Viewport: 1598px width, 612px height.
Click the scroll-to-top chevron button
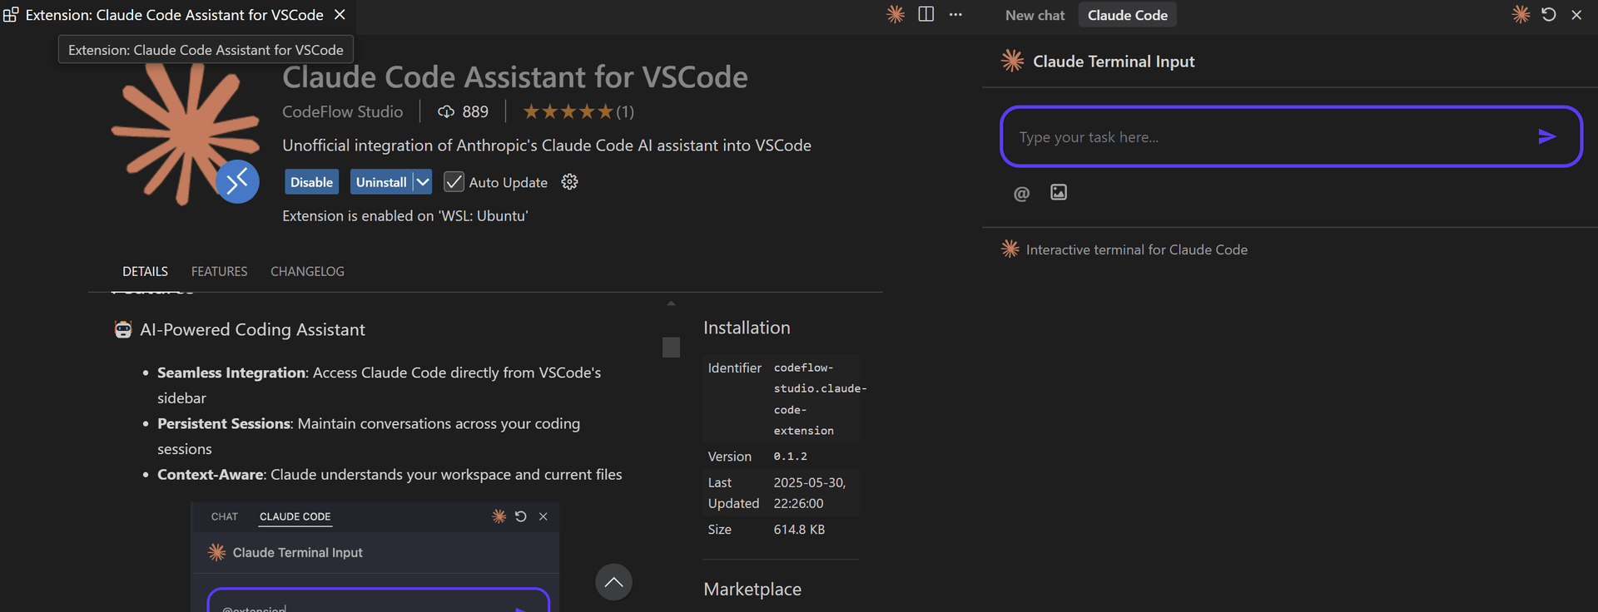tap(613, 582)
